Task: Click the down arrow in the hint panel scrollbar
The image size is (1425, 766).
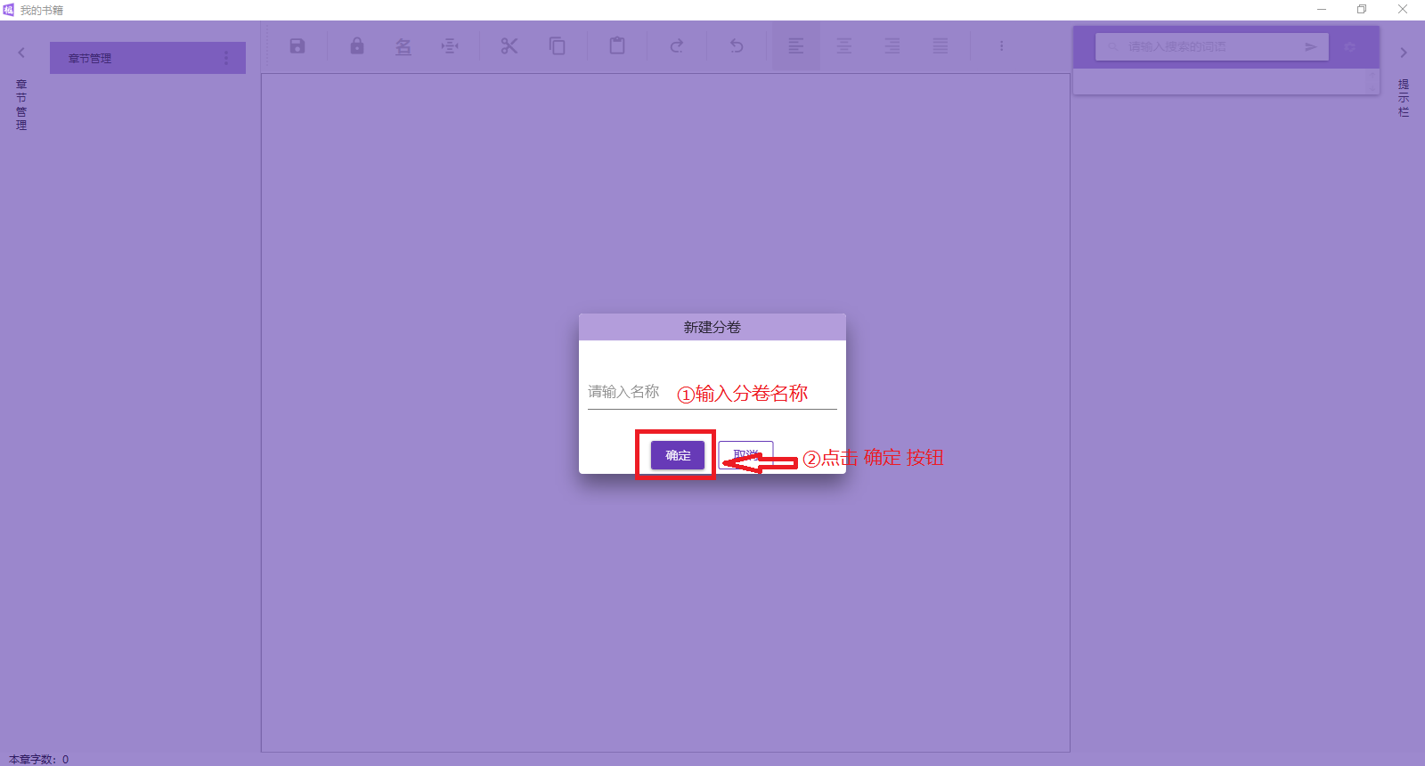Action: click(1372, 89)
